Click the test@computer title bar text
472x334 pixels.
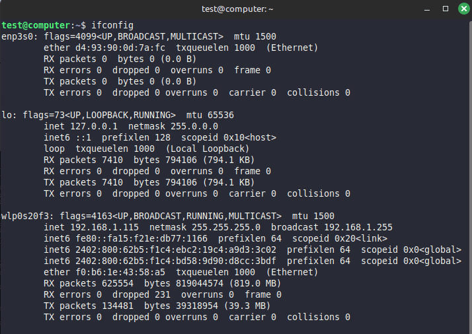pos(237,9)
